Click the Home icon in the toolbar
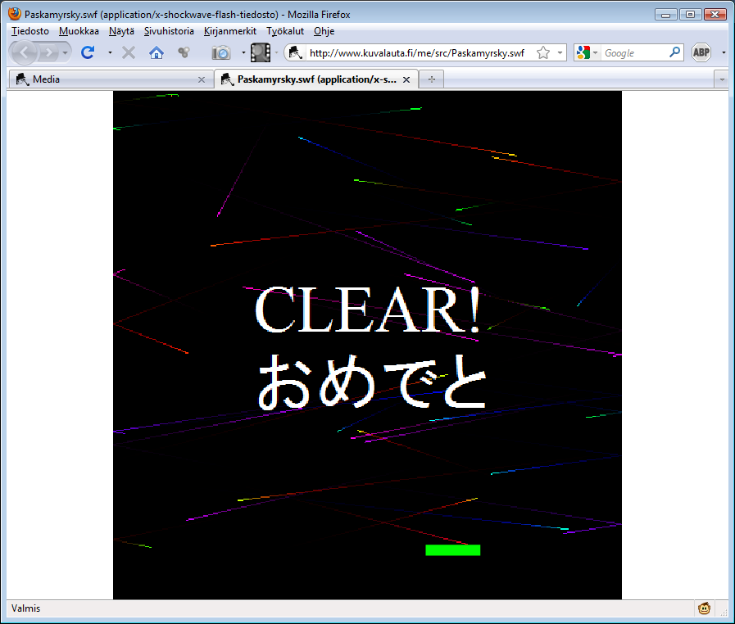 (x=157, y=52)
